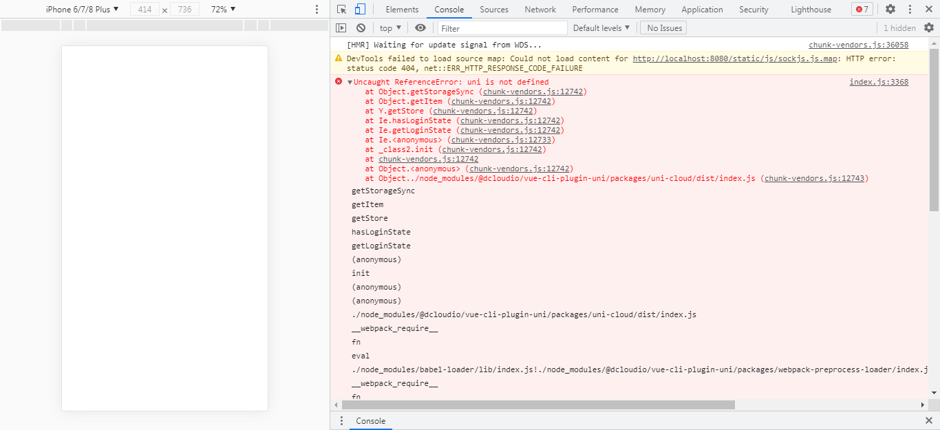
Task: Open the index.js:3368 source link
Action: [x=879, y=82]
